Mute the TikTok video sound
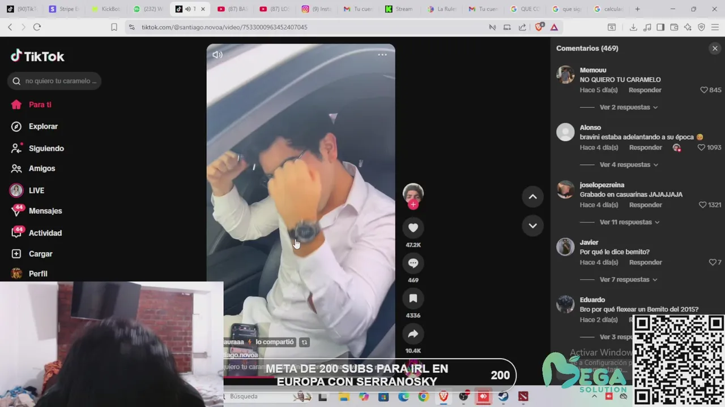Viewport: 725px width, 407px height. point(217,55)
